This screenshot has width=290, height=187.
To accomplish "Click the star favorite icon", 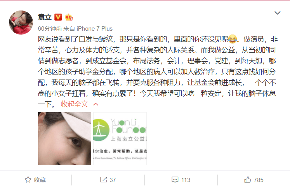I will pos(28,180).
